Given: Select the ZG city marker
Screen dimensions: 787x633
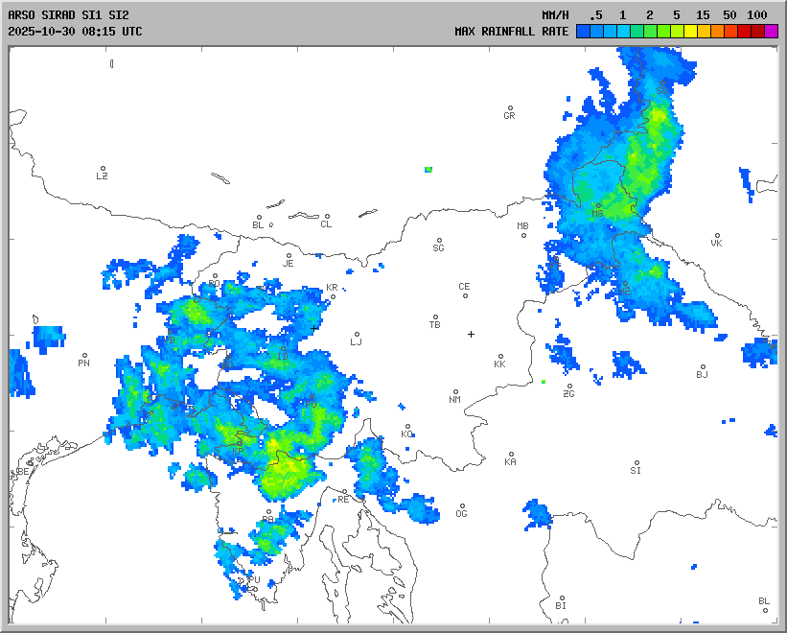Looking at the screenshot, I should [569, 387].
